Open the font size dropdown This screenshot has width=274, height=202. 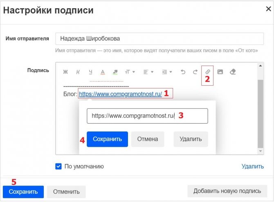129,72
